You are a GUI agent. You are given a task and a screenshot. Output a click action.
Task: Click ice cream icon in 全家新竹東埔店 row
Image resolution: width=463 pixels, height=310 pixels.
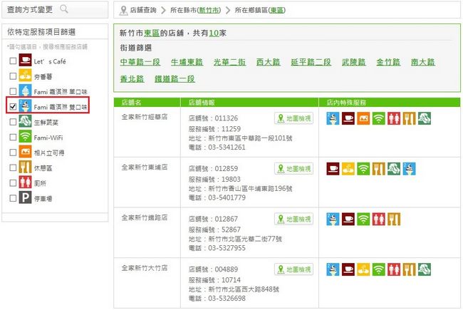[x=409, y=169]
